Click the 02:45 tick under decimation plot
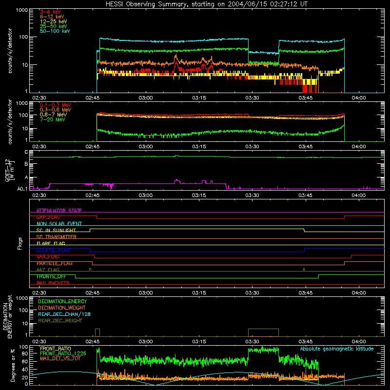The height and width of the screenshot is (390, 390). [93, 342]
